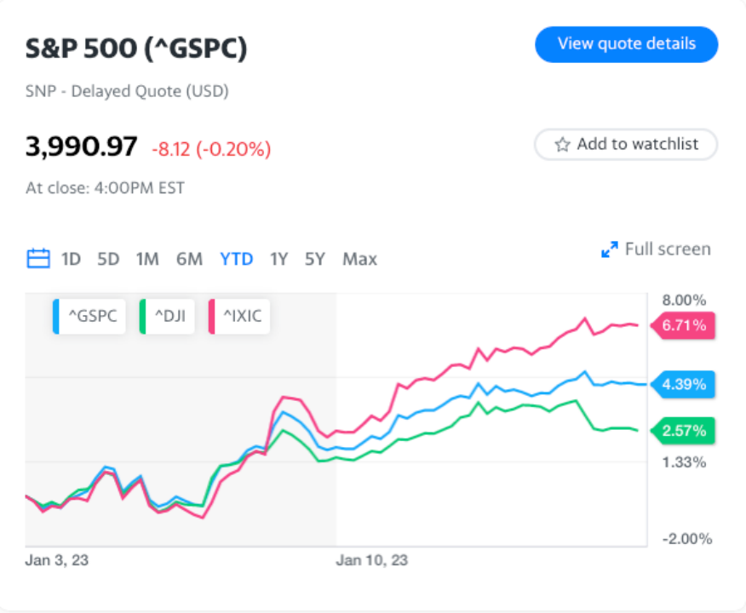Open the calendar date range icon
Viewport: 746px width, 613px height.
pos(38,259)
